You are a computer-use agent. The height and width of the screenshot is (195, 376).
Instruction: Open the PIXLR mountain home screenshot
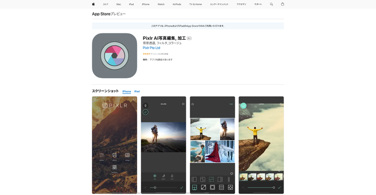pos(114,145)
